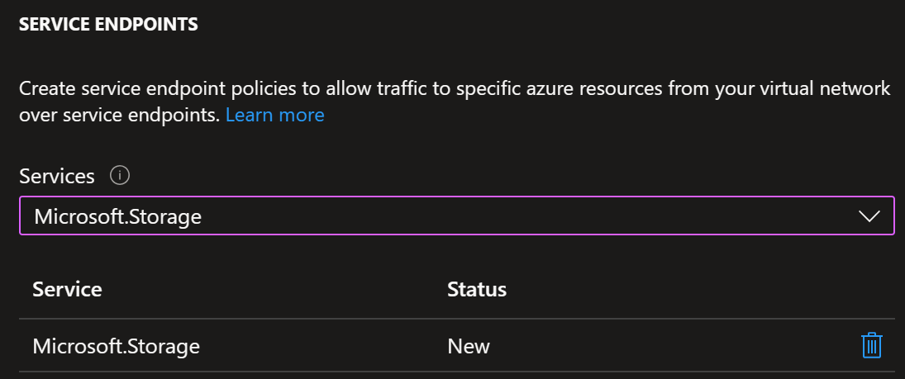Click the Microsoft.Storage text inside the dropdown
The image size is (905, 379).
[x=117, y=216]
